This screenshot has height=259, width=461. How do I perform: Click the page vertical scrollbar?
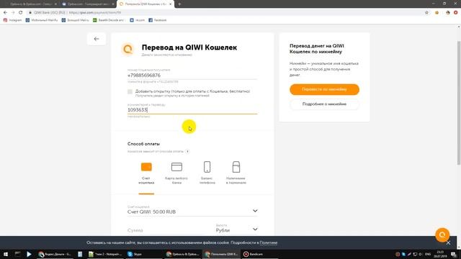(x=459, y=103)
